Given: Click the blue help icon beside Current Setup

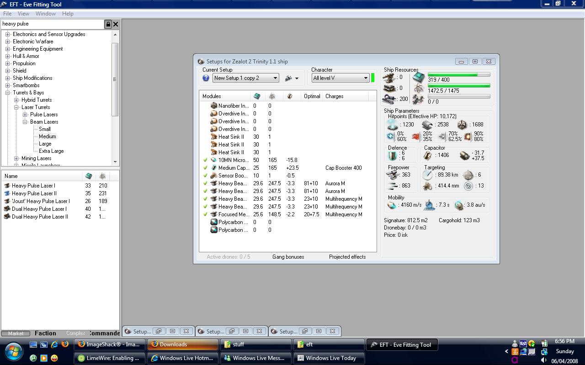Looking at the screenshot, I should [206, 78].
